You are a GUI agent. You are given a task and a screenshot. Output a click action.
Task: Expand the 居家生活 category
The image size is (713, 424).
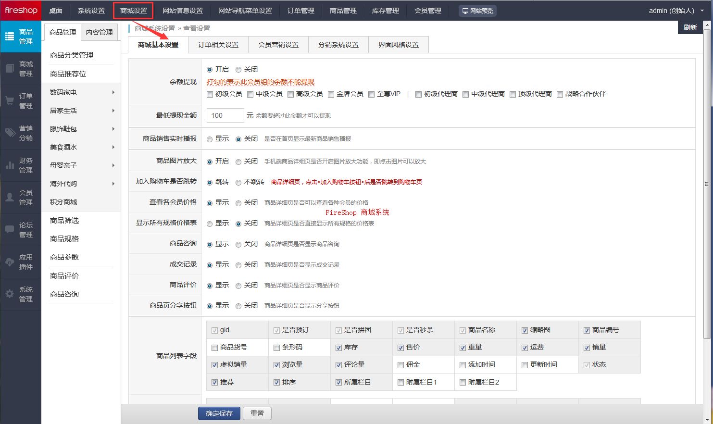point(113,111)
